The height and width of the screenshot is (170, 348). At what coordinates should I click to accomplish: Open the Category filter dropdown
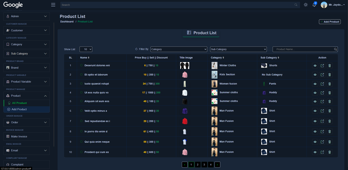(179, 49)
